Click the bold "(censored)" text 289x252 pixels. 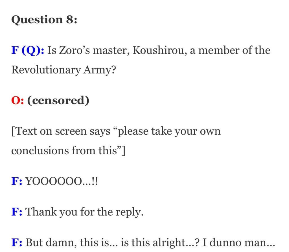pyautogui.click(x=58, y=101)
